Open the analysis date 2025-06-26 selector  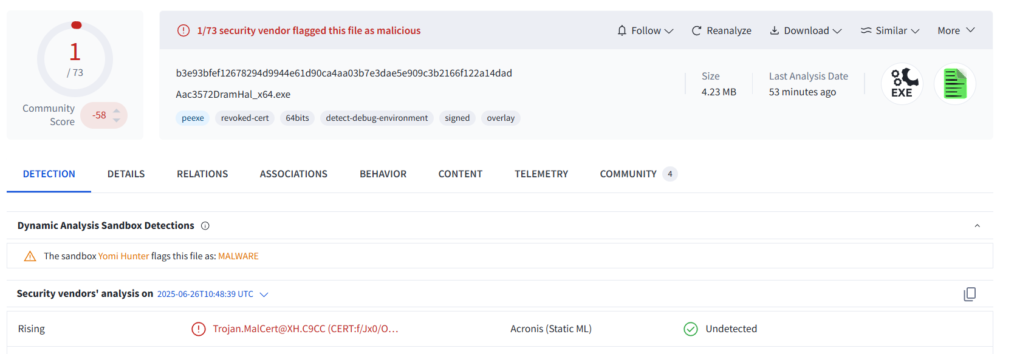click(x=212, y=294)
